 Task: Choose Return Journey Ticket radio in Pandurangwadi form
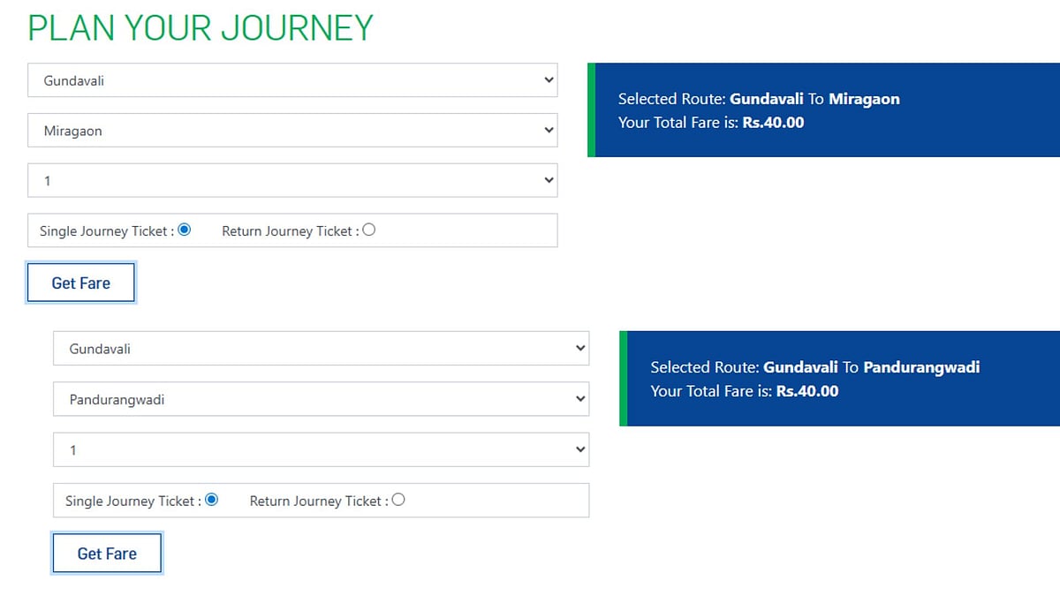click(398, 500)
